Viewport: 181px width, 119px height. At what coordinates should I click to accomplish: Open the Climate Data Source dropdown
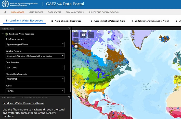[35, 79]
